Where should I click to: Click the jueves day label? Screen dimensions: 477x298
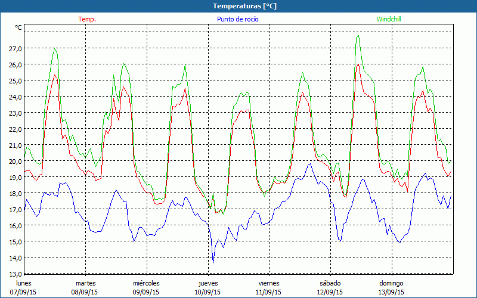(208, 283)
